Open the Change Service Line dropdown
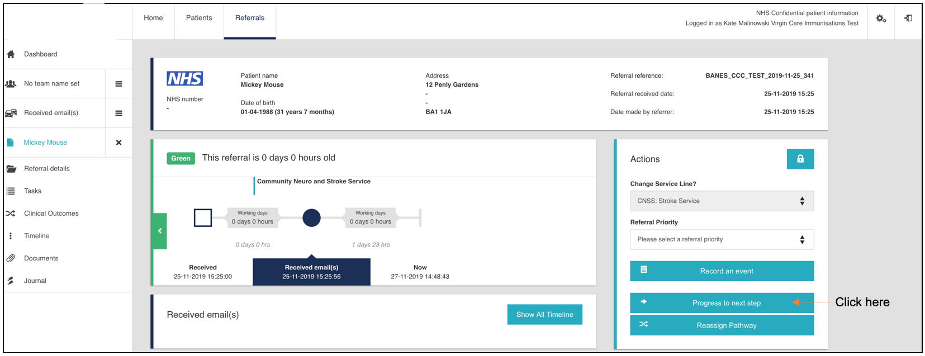 click(x=721, y=201)
